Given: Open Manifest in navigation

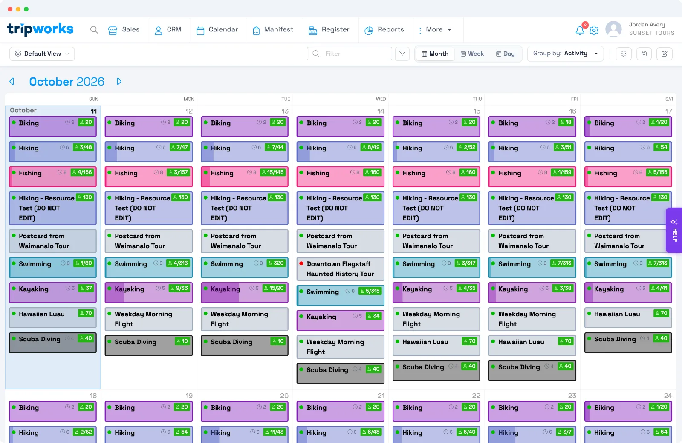Looking at the screenshot, I should click(273, 30).
